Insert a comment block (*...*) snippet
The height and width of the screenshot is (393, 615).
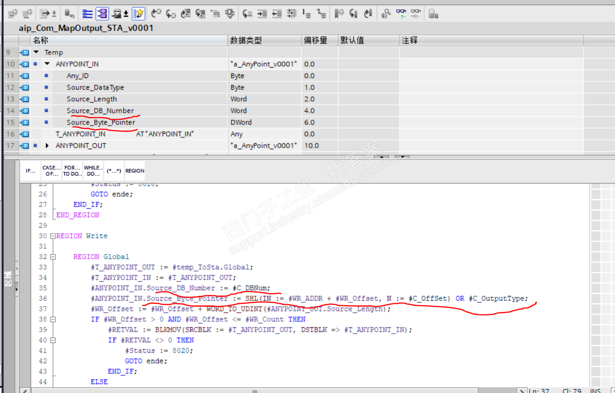click(x=114, y=171)
